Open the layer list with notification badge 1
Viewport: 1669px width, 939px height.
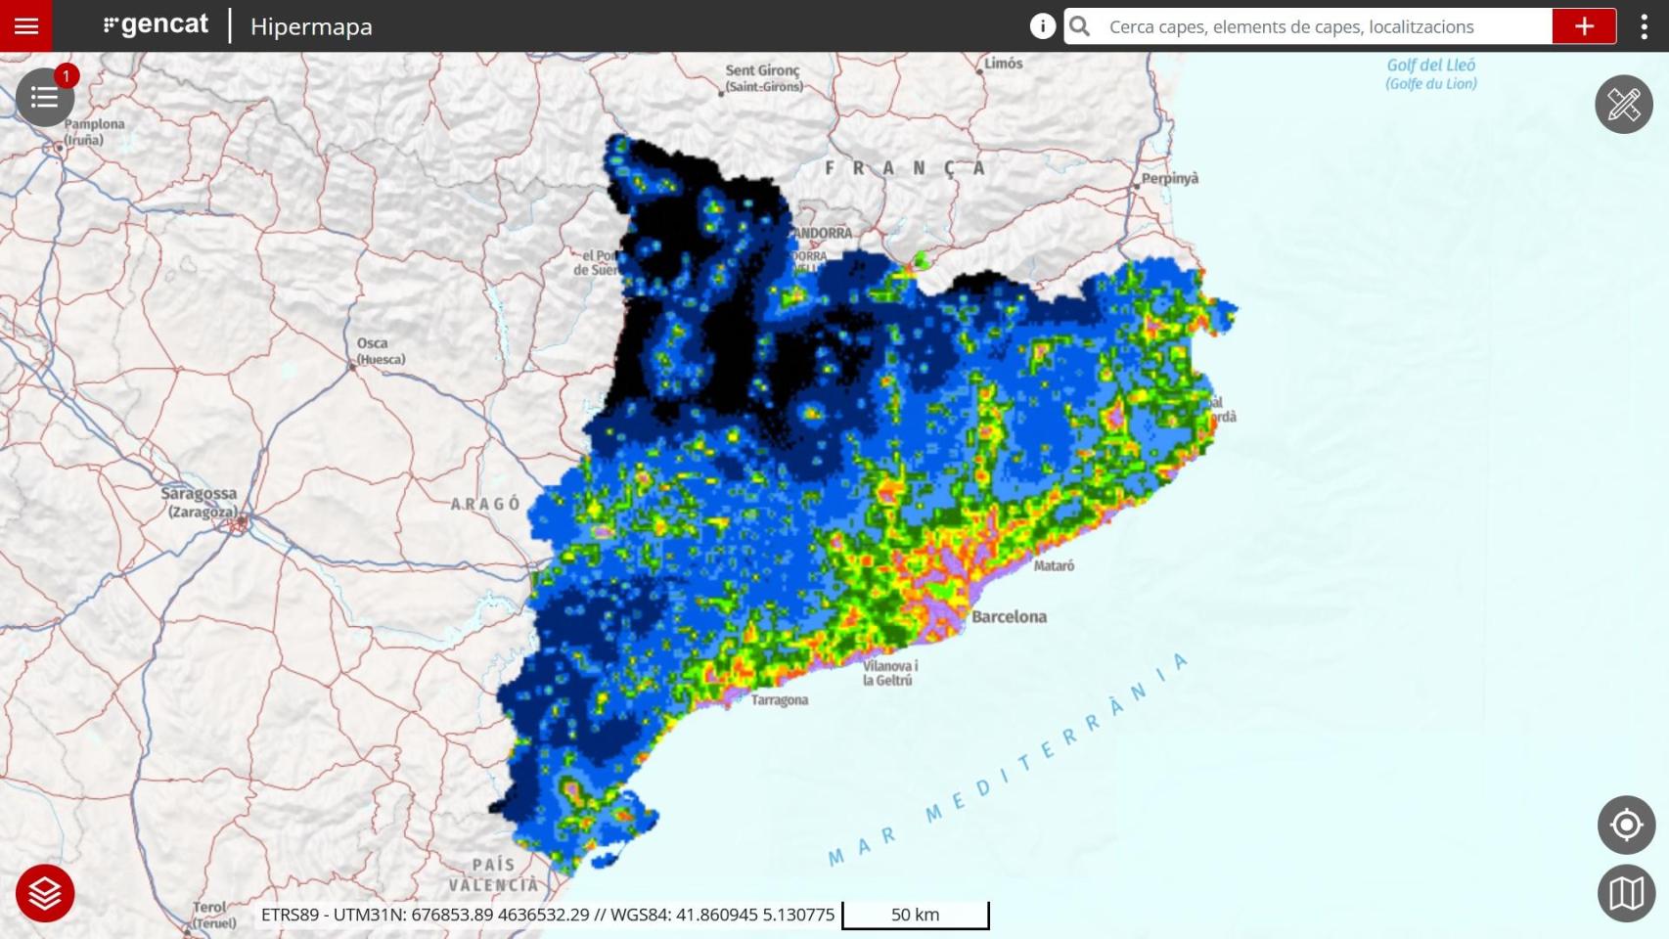(x=44, y=98)
